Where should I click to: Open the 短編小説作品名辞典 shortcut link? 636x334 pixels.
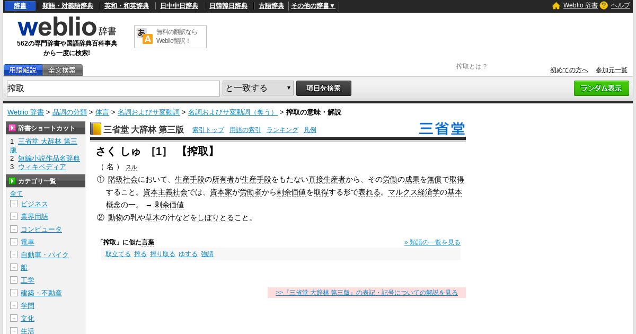[x=49, y=158]
